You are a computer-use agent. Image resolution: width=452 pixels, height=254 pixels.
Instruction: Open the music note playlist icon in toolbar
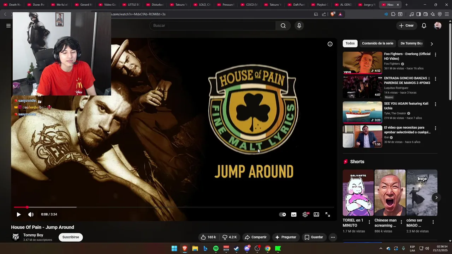(411, 14)
